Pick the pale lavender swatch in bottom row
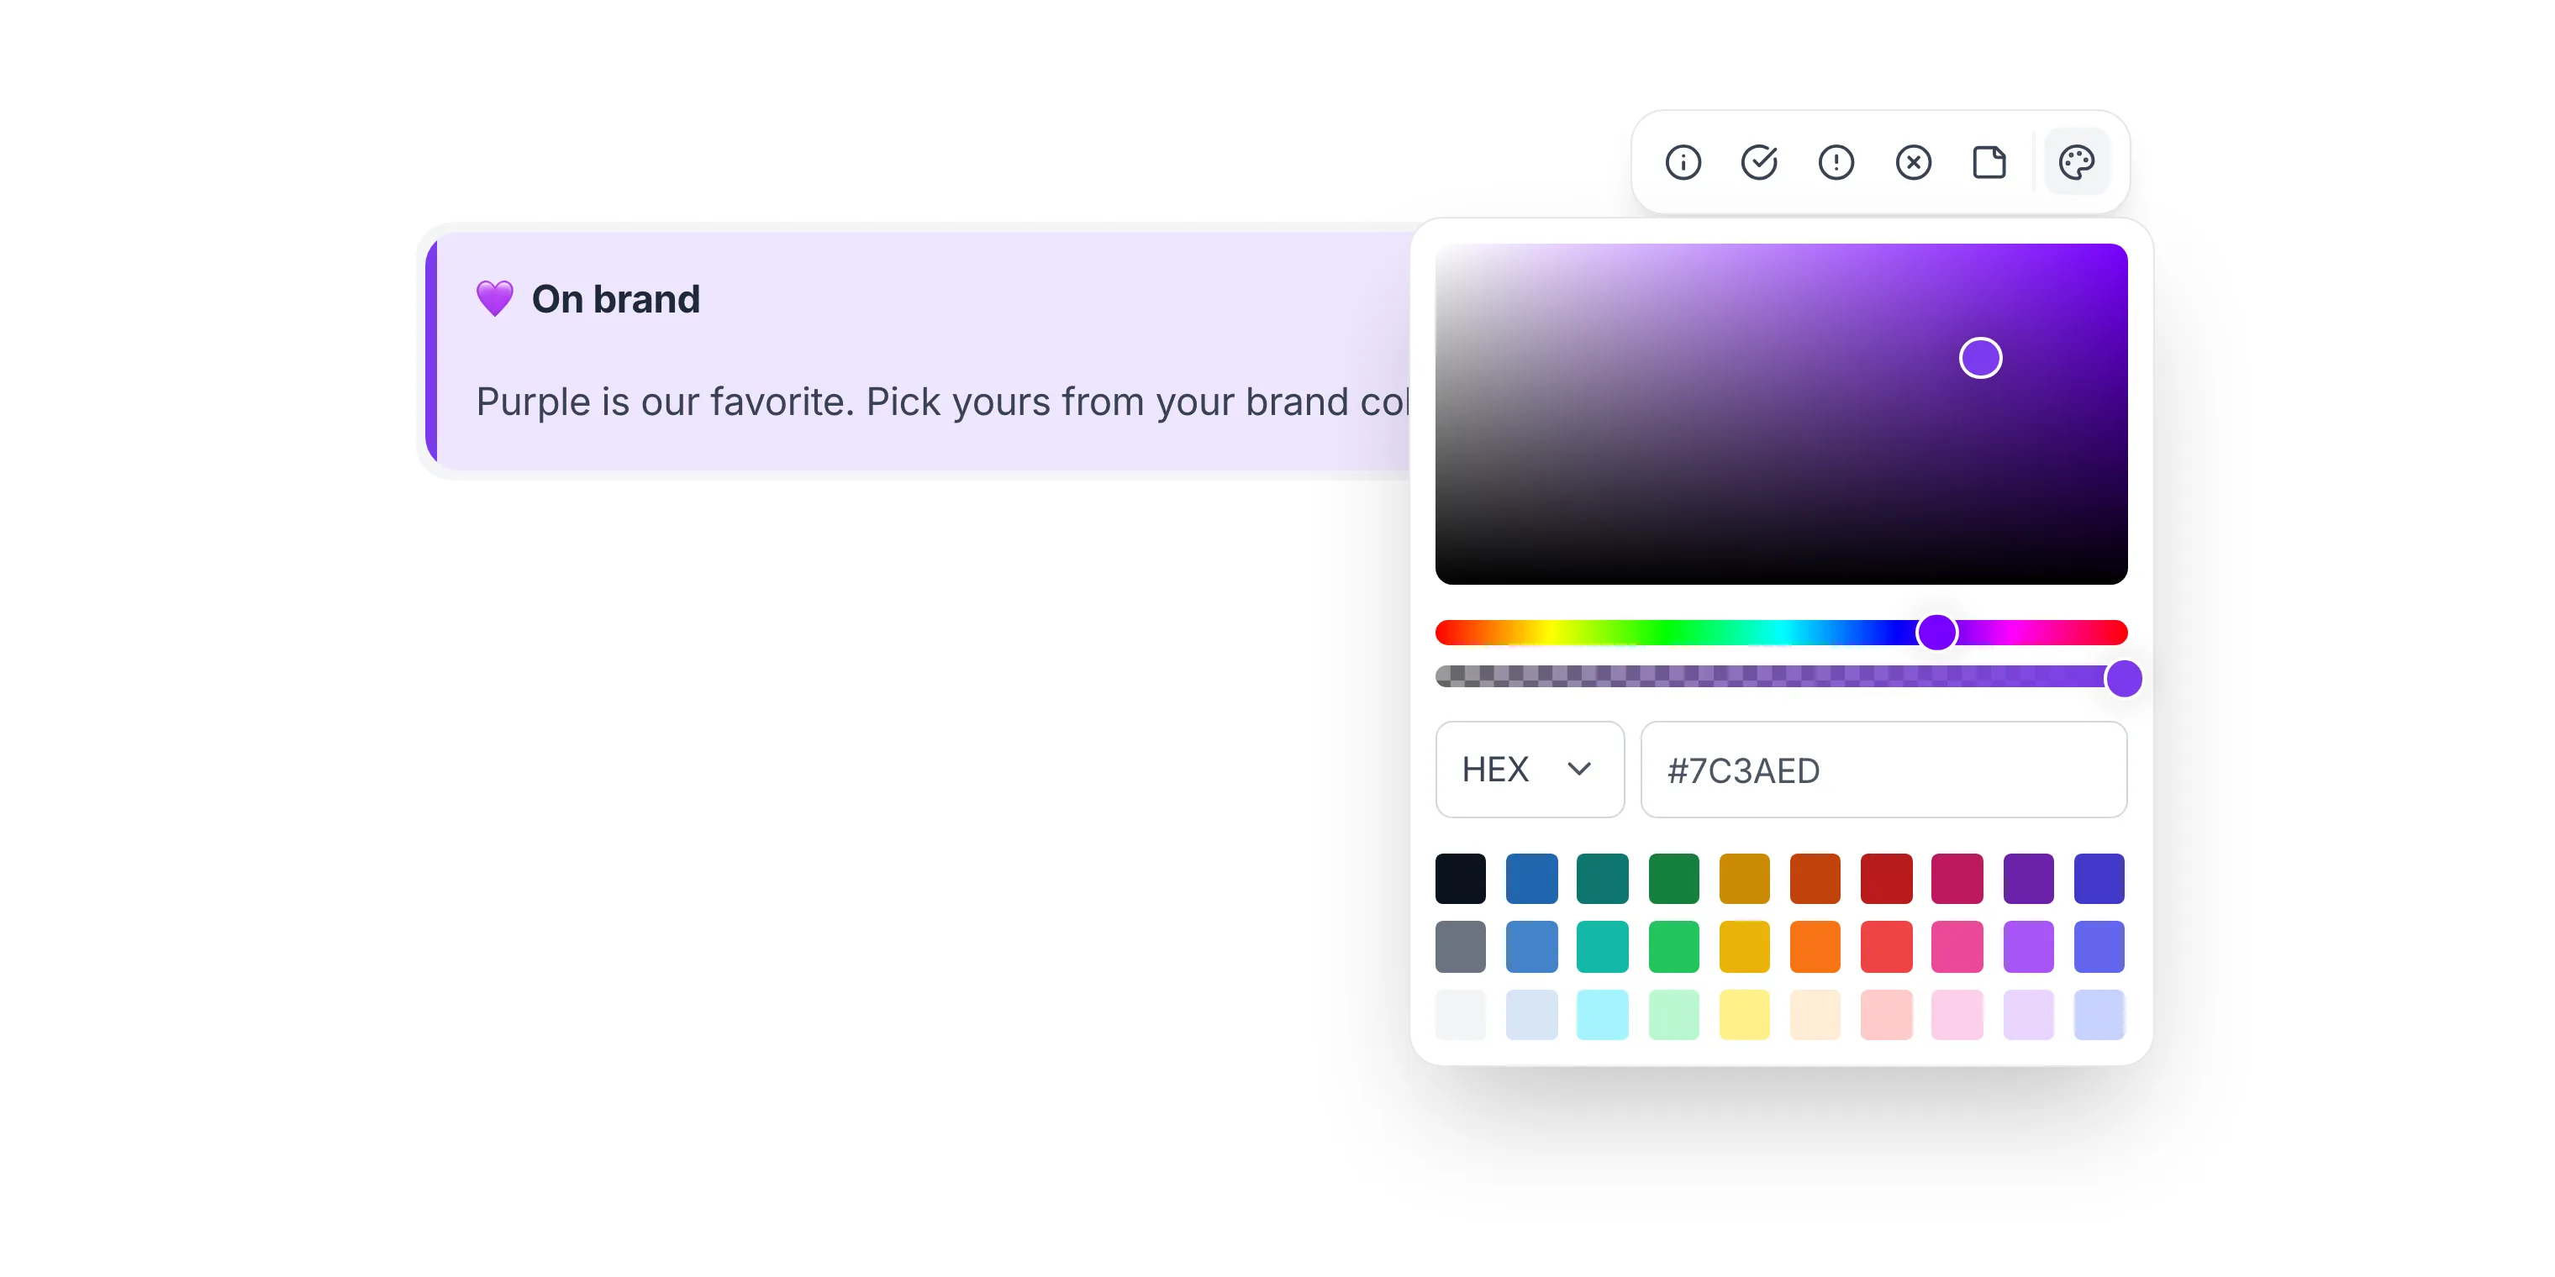 coord(2028,1014)
